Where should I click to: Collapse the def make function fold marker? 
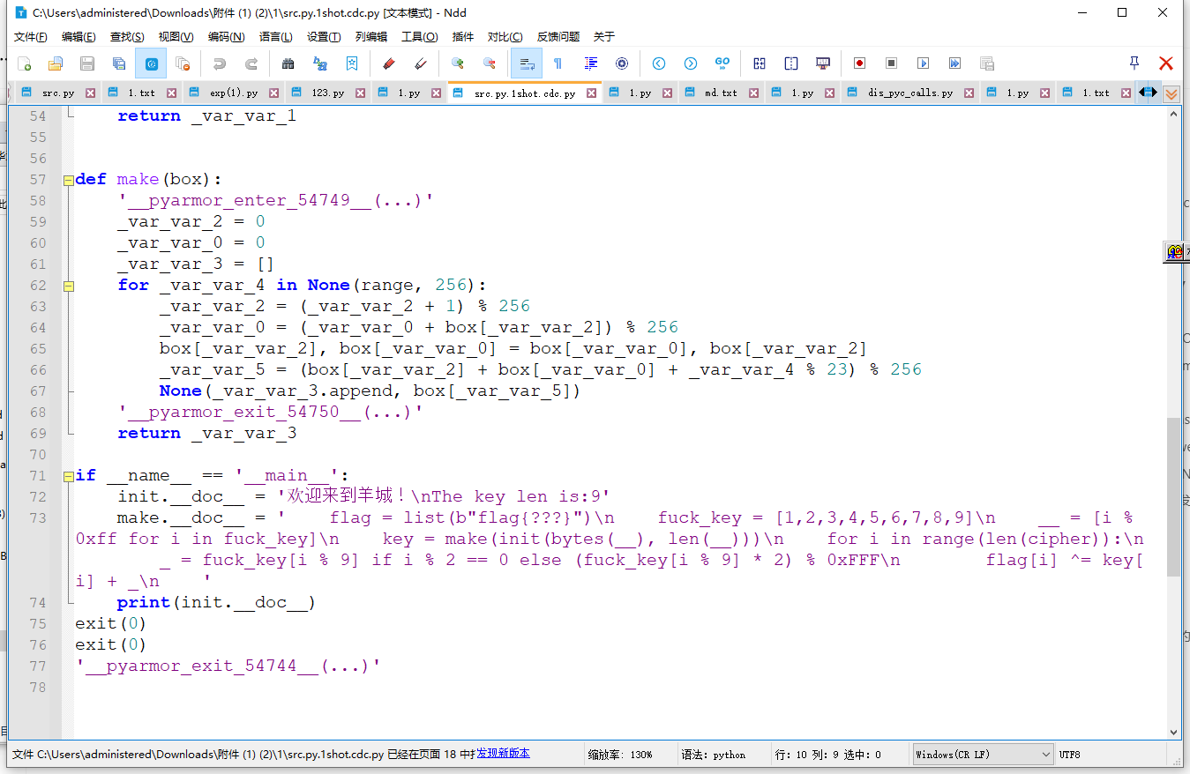click(x=68, y=180)
